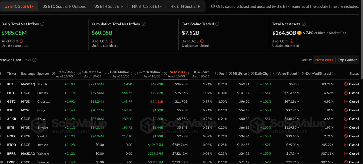Open info tooltip for Total Value Traded
The width and height of the screenshot is (363, 164).
[x=217, y=24]
